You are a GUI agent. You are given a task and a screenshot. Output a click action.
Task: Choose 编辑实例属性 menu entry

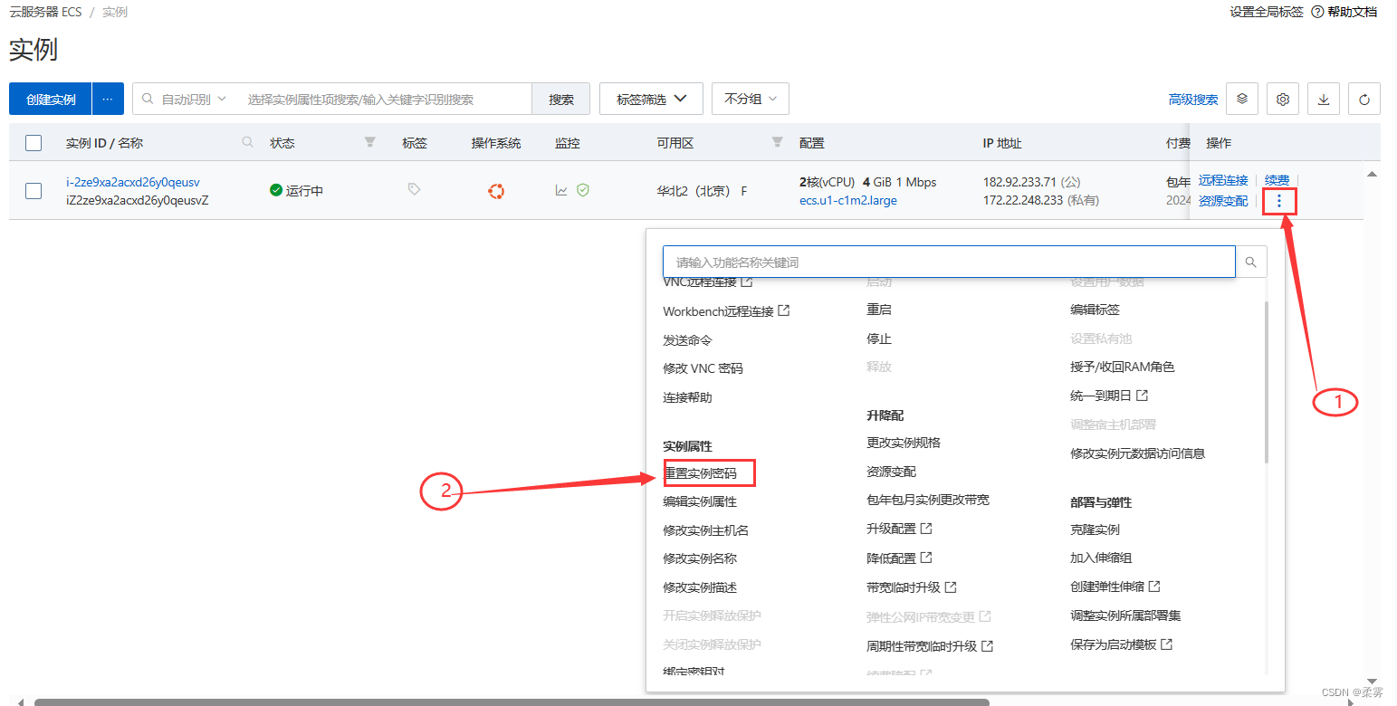point(700,501)
